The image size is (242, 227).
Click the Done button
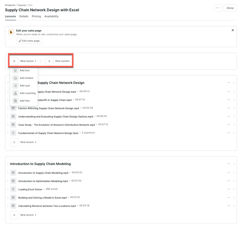pos(230,8)
